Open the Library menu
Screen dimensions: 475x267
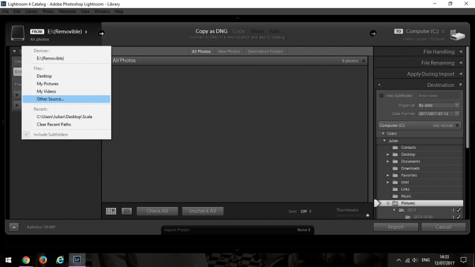coord(31,11)
